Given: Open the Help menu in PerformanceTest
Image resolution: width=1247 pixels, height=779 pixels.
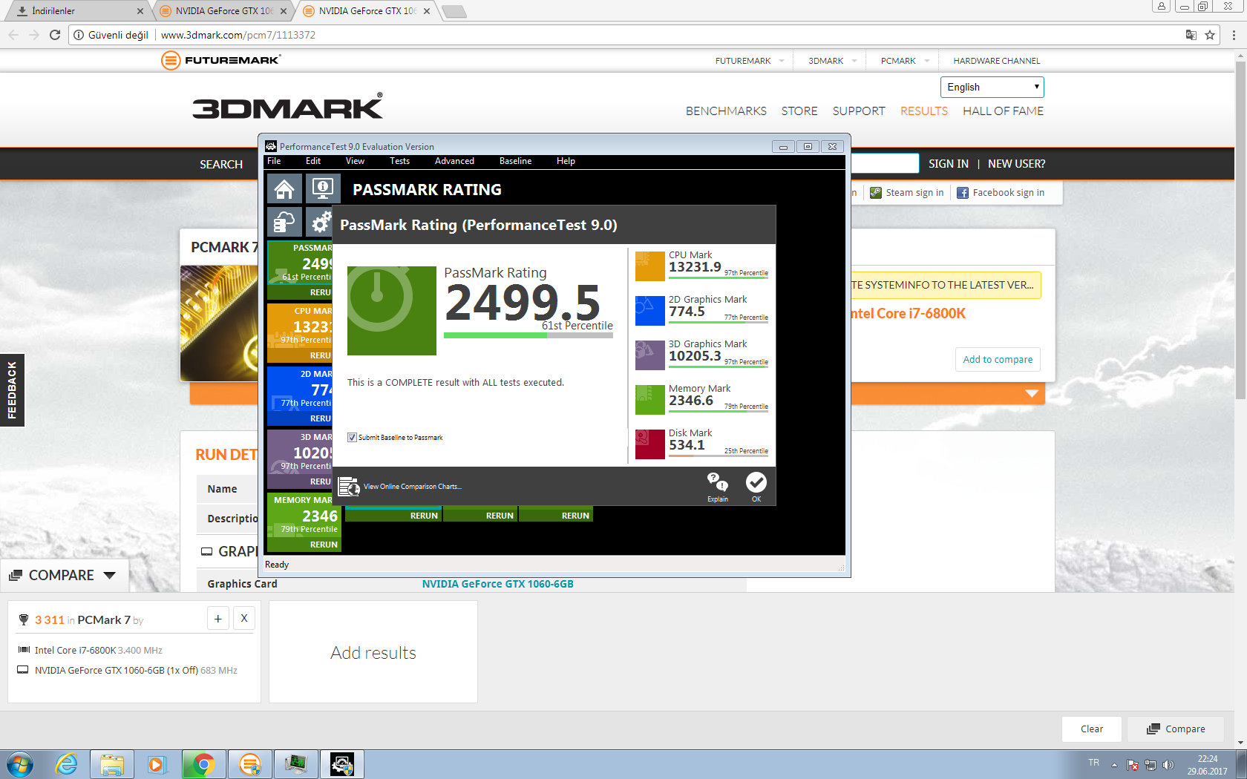Looking at the screenshot, I should [566, 161].
